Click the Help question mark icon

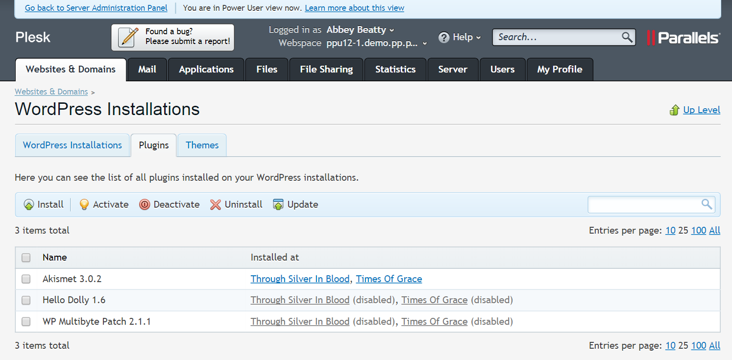click(444, 37)
